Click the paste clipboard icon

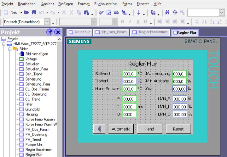[x=86, y=13]
